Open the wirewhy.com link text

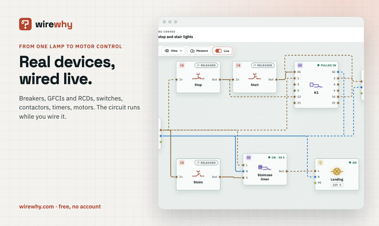[36, 207]
